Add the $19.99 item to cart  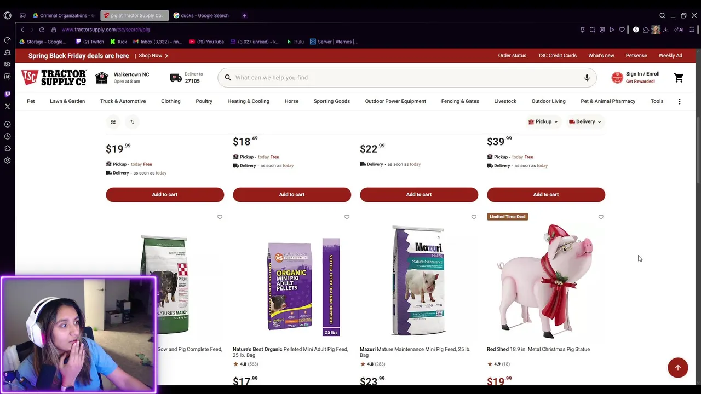165,194
